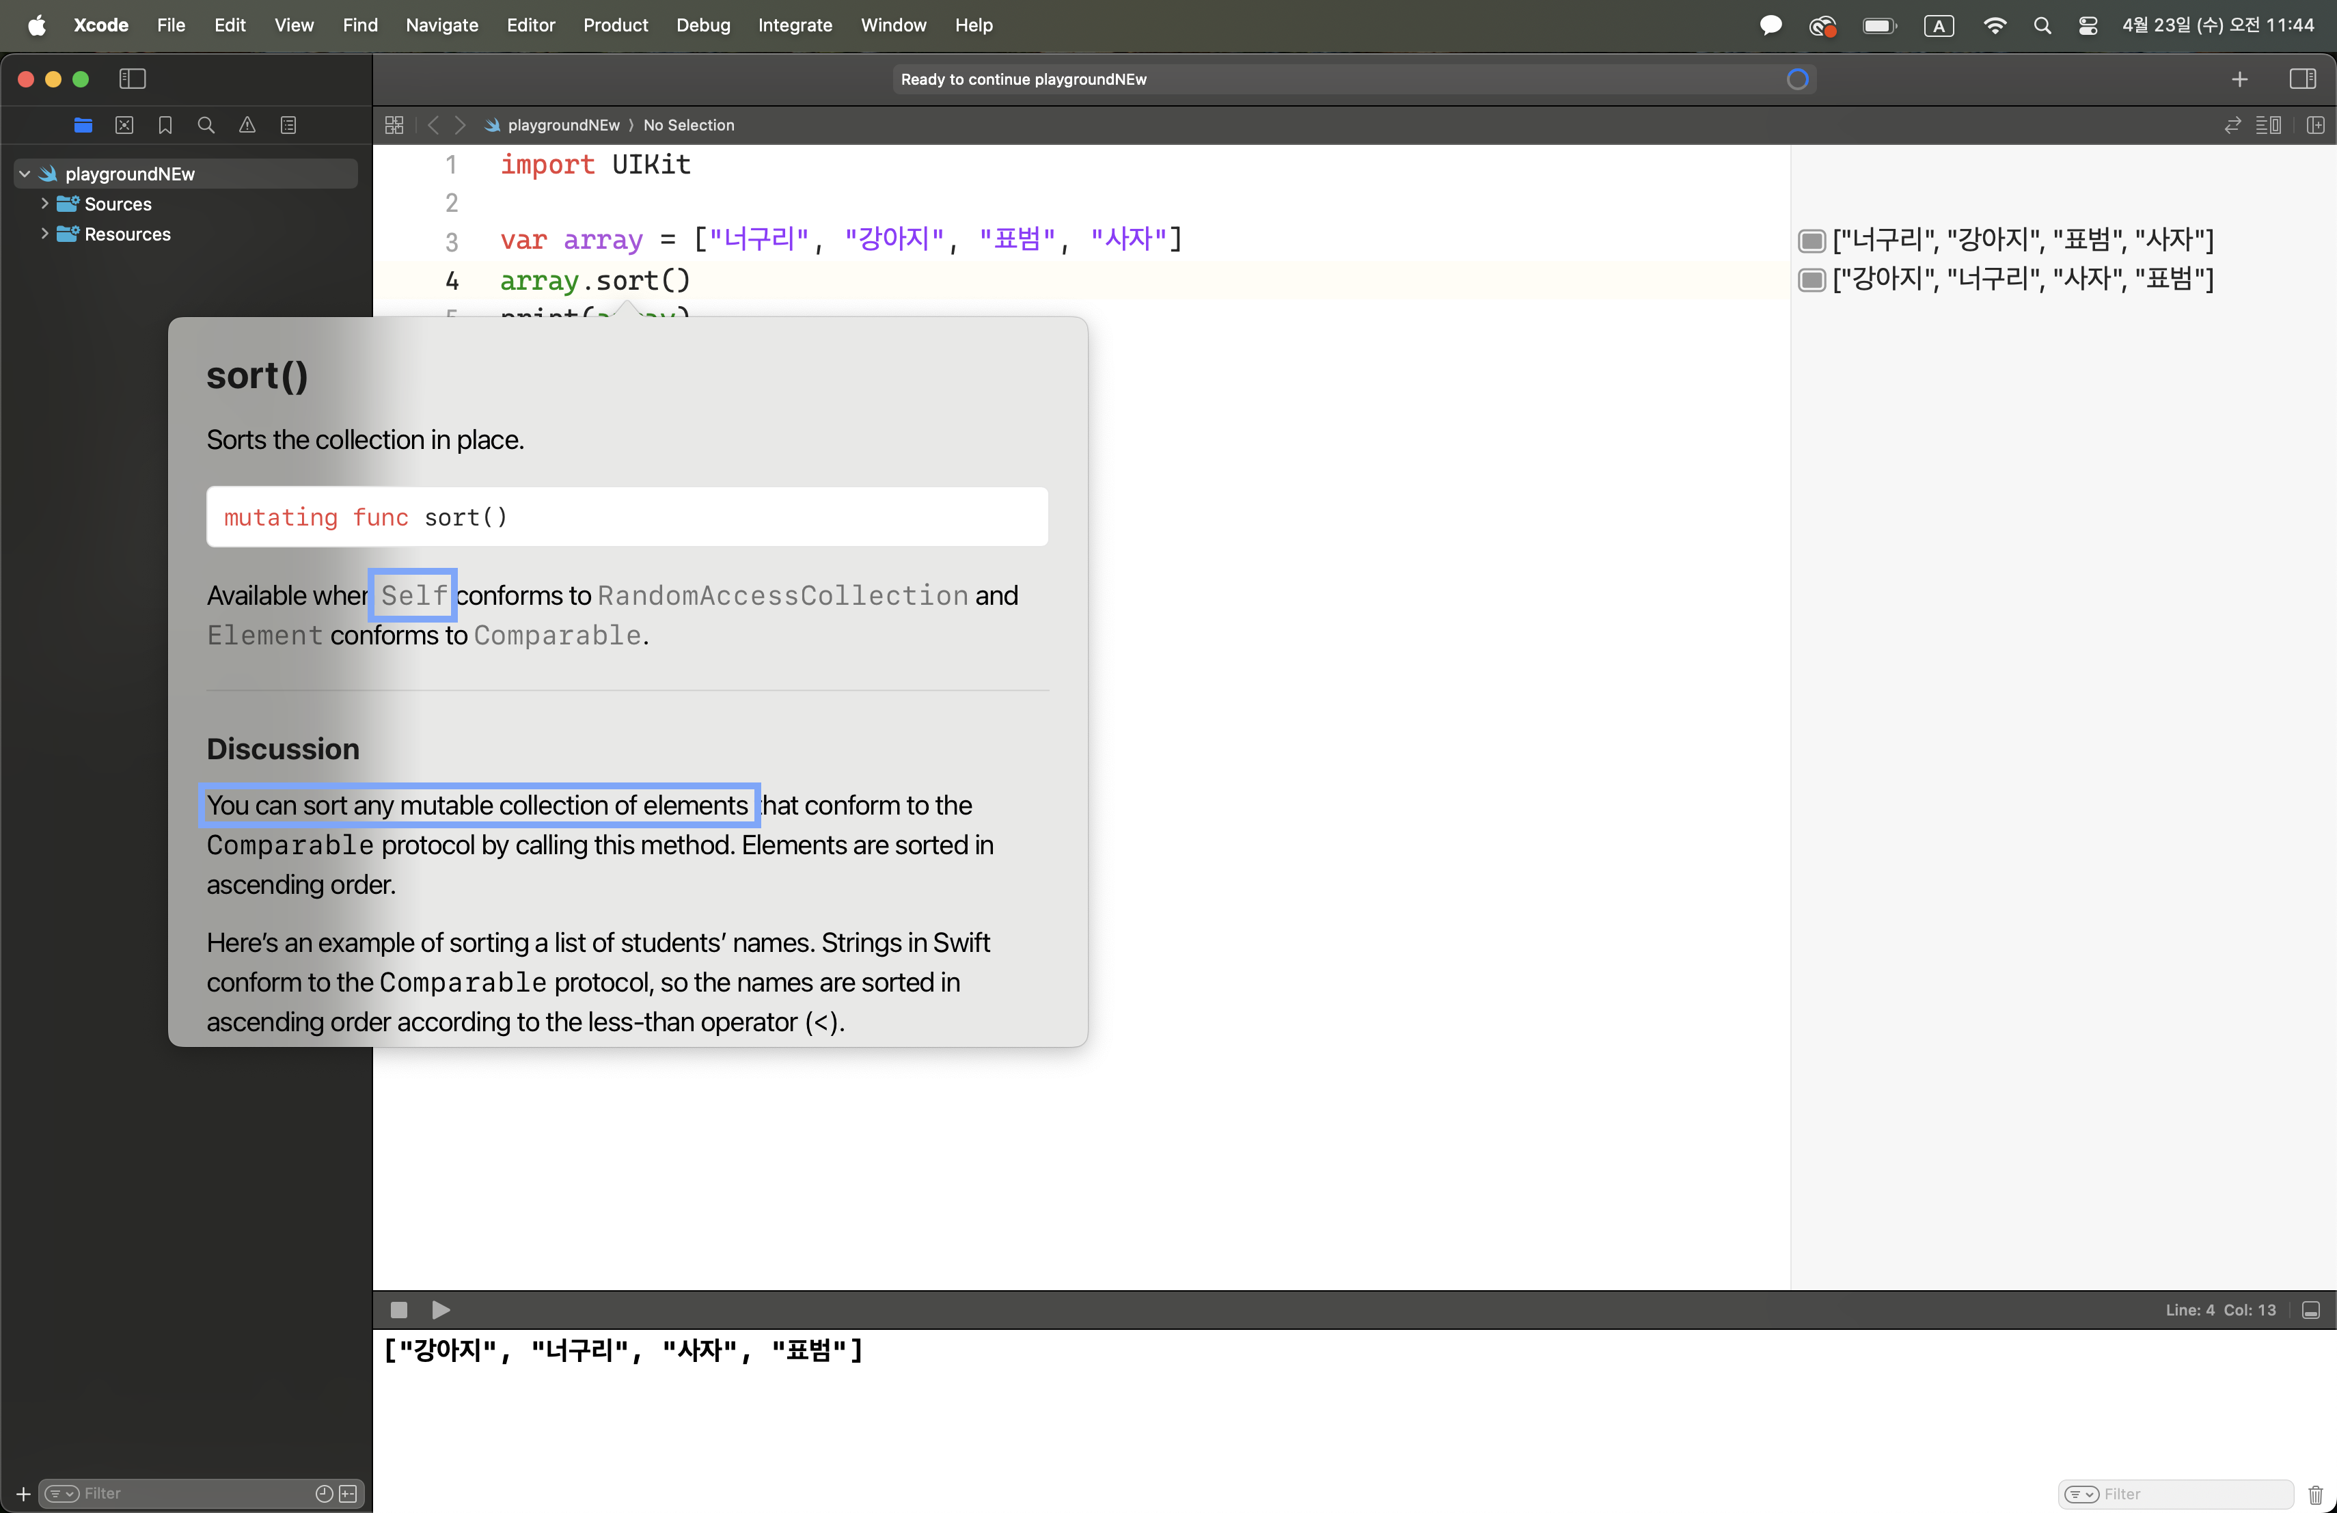
Task: Click the related items grid icon
Action: pyautogui.click(x=394, y=124)
